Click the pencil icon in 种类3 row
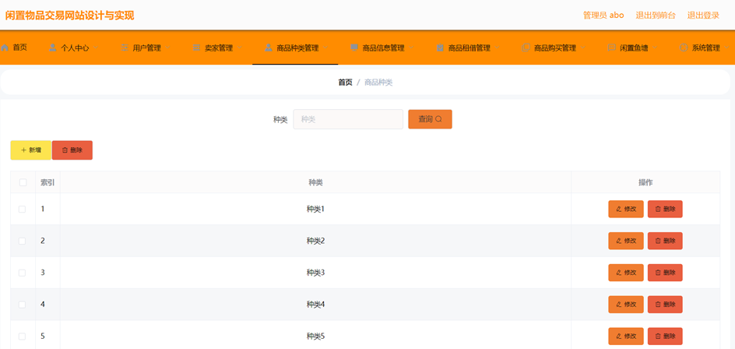 tap(619, 273)
